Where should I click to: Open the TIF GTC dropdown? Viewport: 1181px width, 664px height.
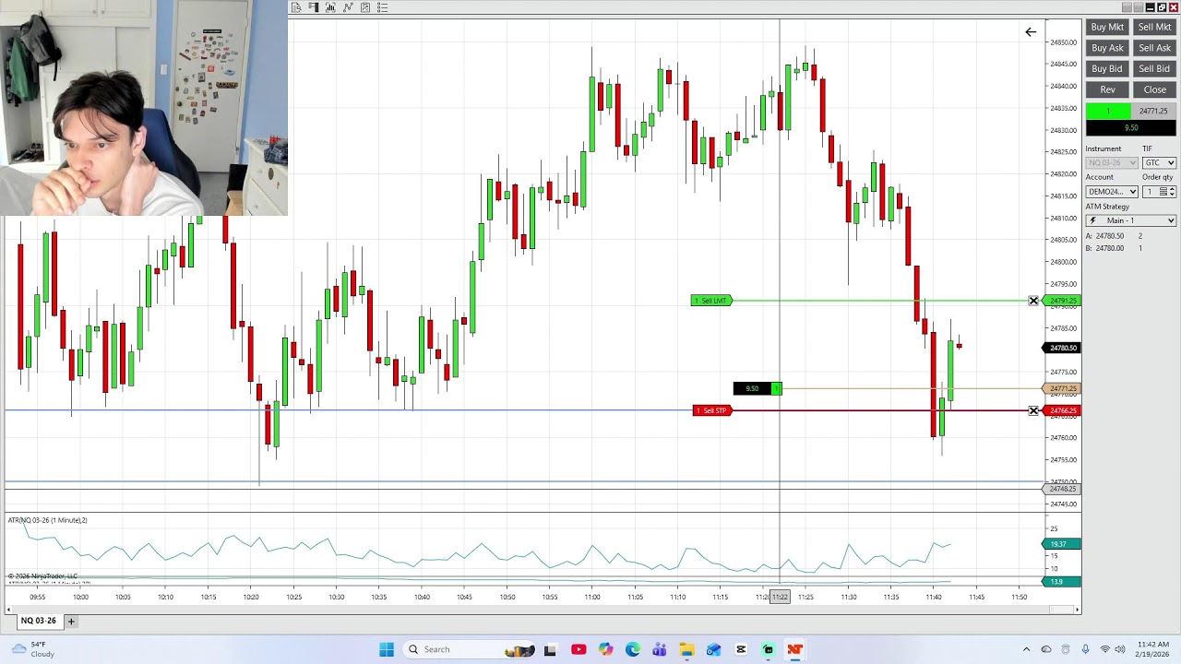click(x=1159, y=162)
